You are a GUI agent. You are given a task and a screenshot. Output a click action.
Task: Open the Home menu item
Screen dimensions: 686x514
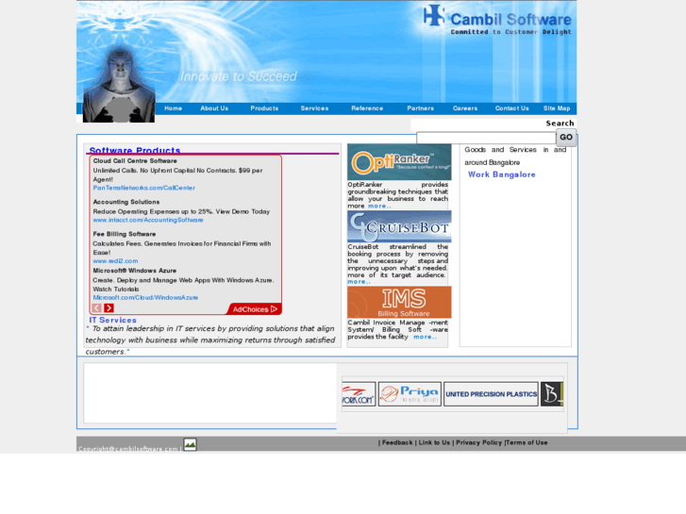173,108
